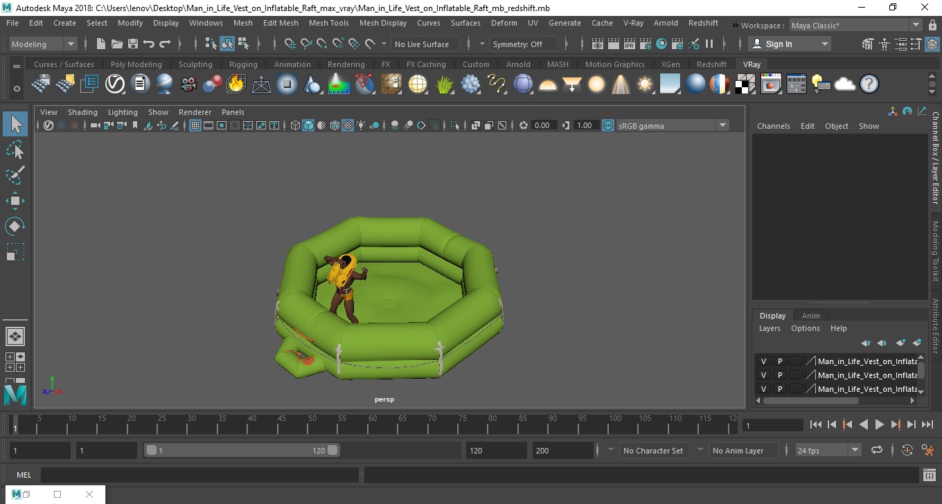Click the V-Ray logo shelf icon
Screen dimensions: 942x504
coord(114,84)
